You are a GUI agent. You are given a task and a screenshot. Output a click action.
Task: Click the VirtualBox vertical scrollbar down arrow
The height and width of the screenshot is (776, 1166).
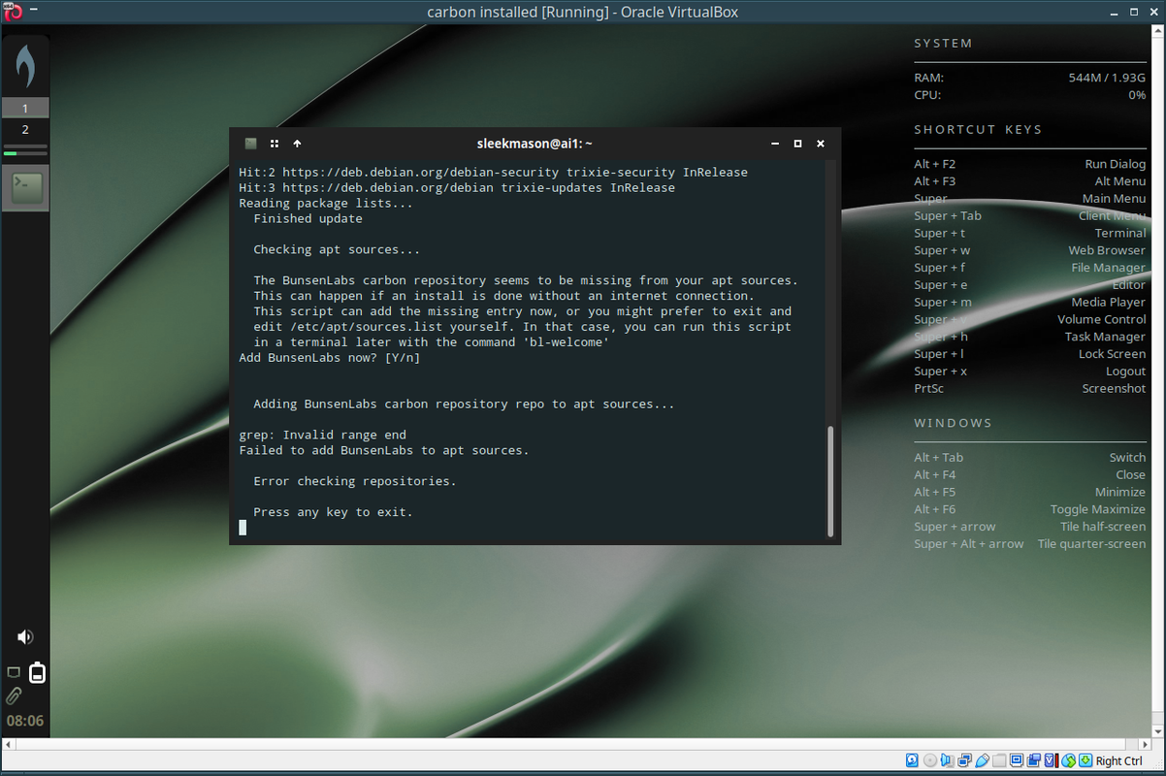coord(1158,731)
